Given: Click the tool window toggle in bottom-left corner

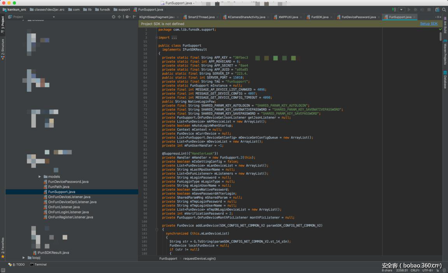Looking at the screenshot, I should (3, 270).
